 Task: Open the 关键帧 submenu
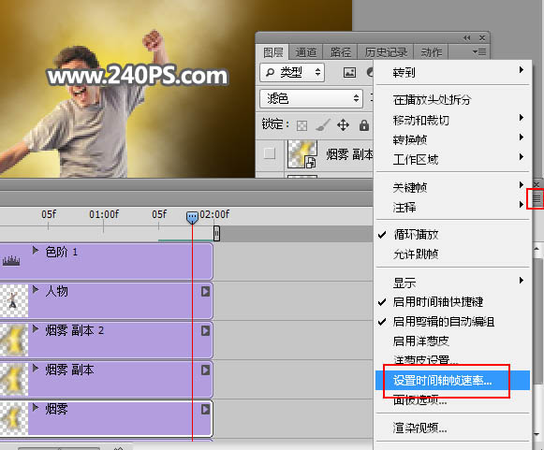point(453,187)
